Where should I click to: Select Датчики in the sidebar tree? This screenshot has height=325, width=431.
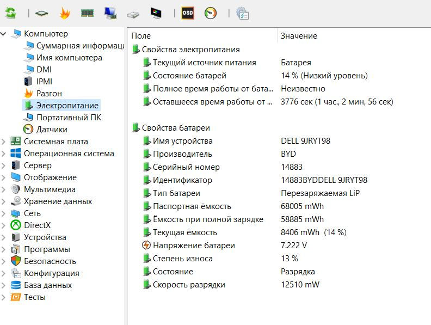point(52,130)
